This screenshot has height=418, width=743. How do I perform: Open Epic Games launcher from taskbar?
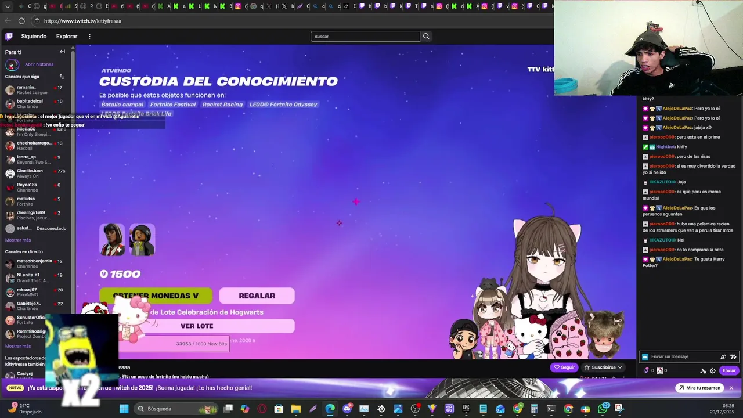tap(466, 409)
